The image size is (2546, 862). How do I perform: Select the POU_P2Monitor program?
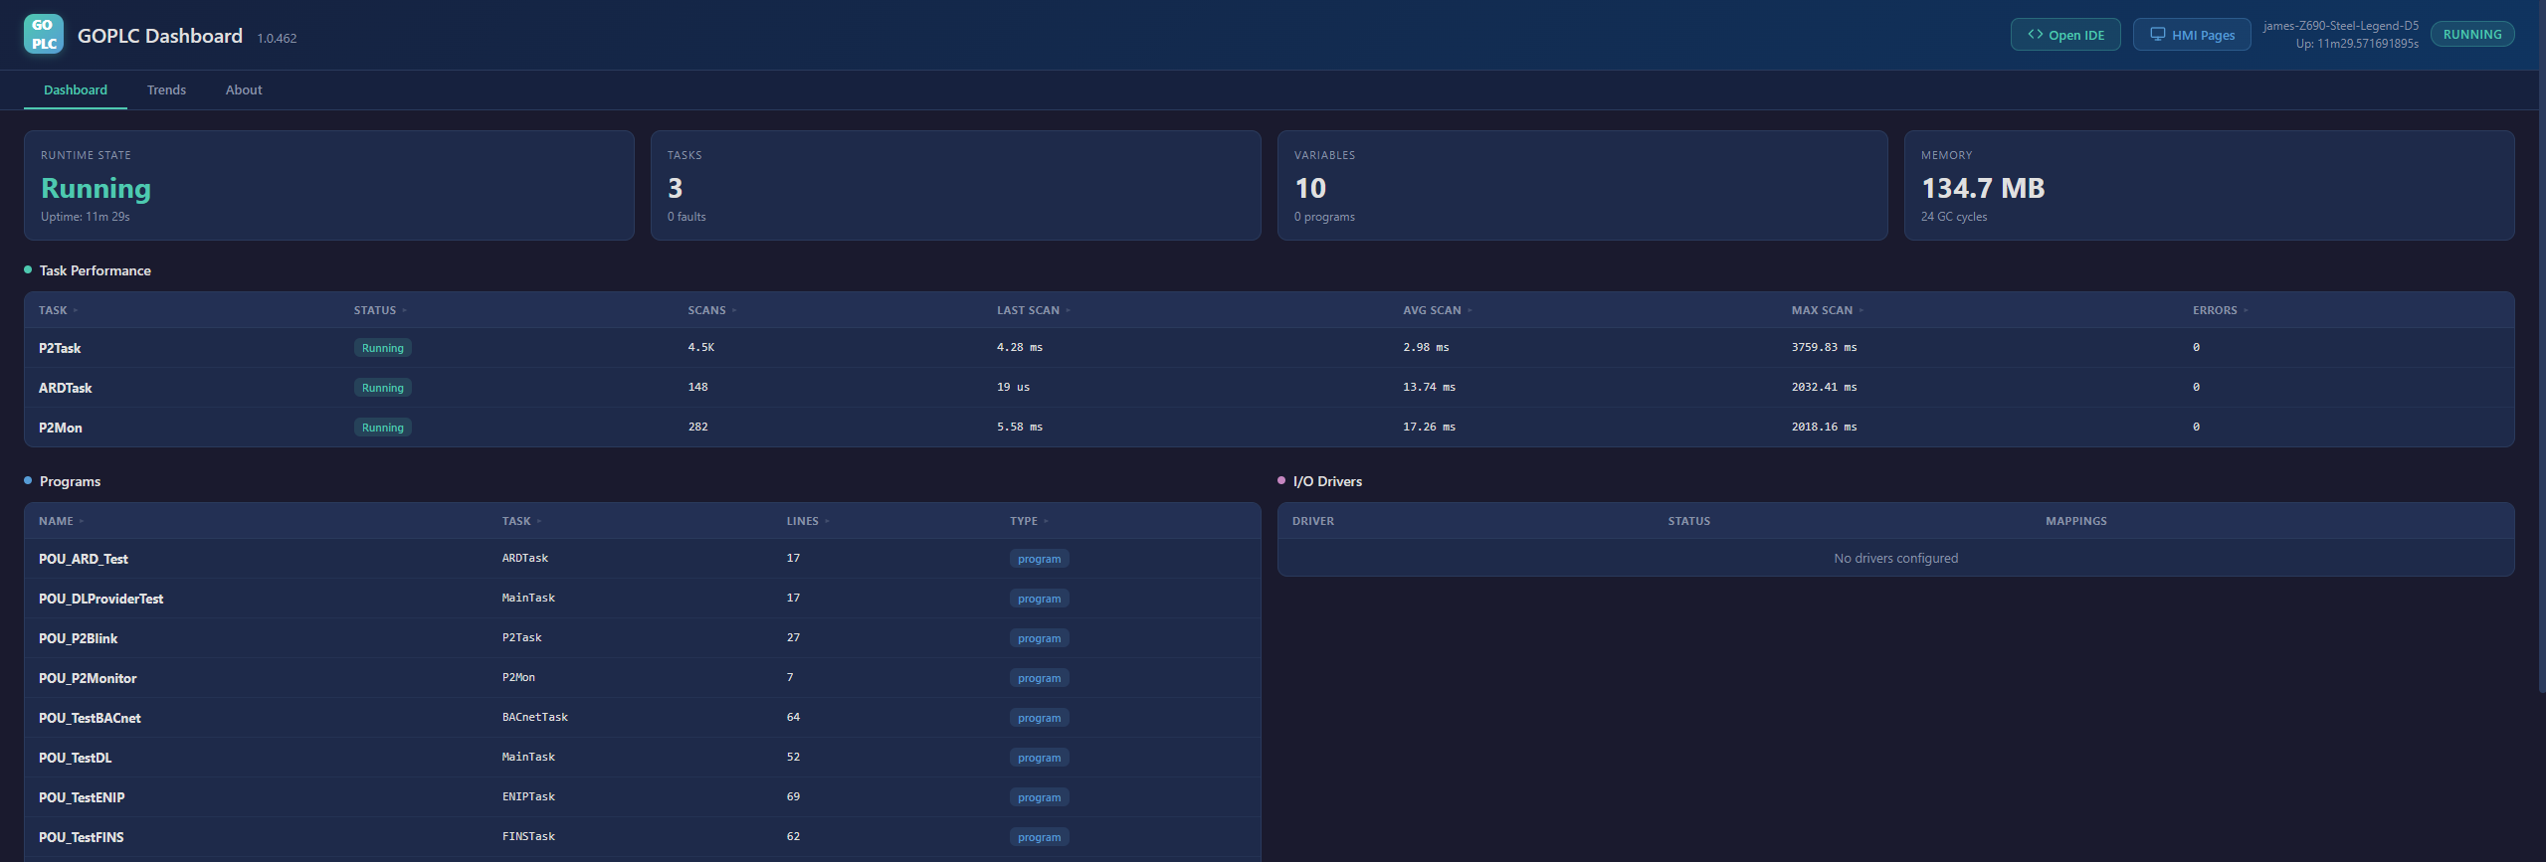(x=88, y=678)
